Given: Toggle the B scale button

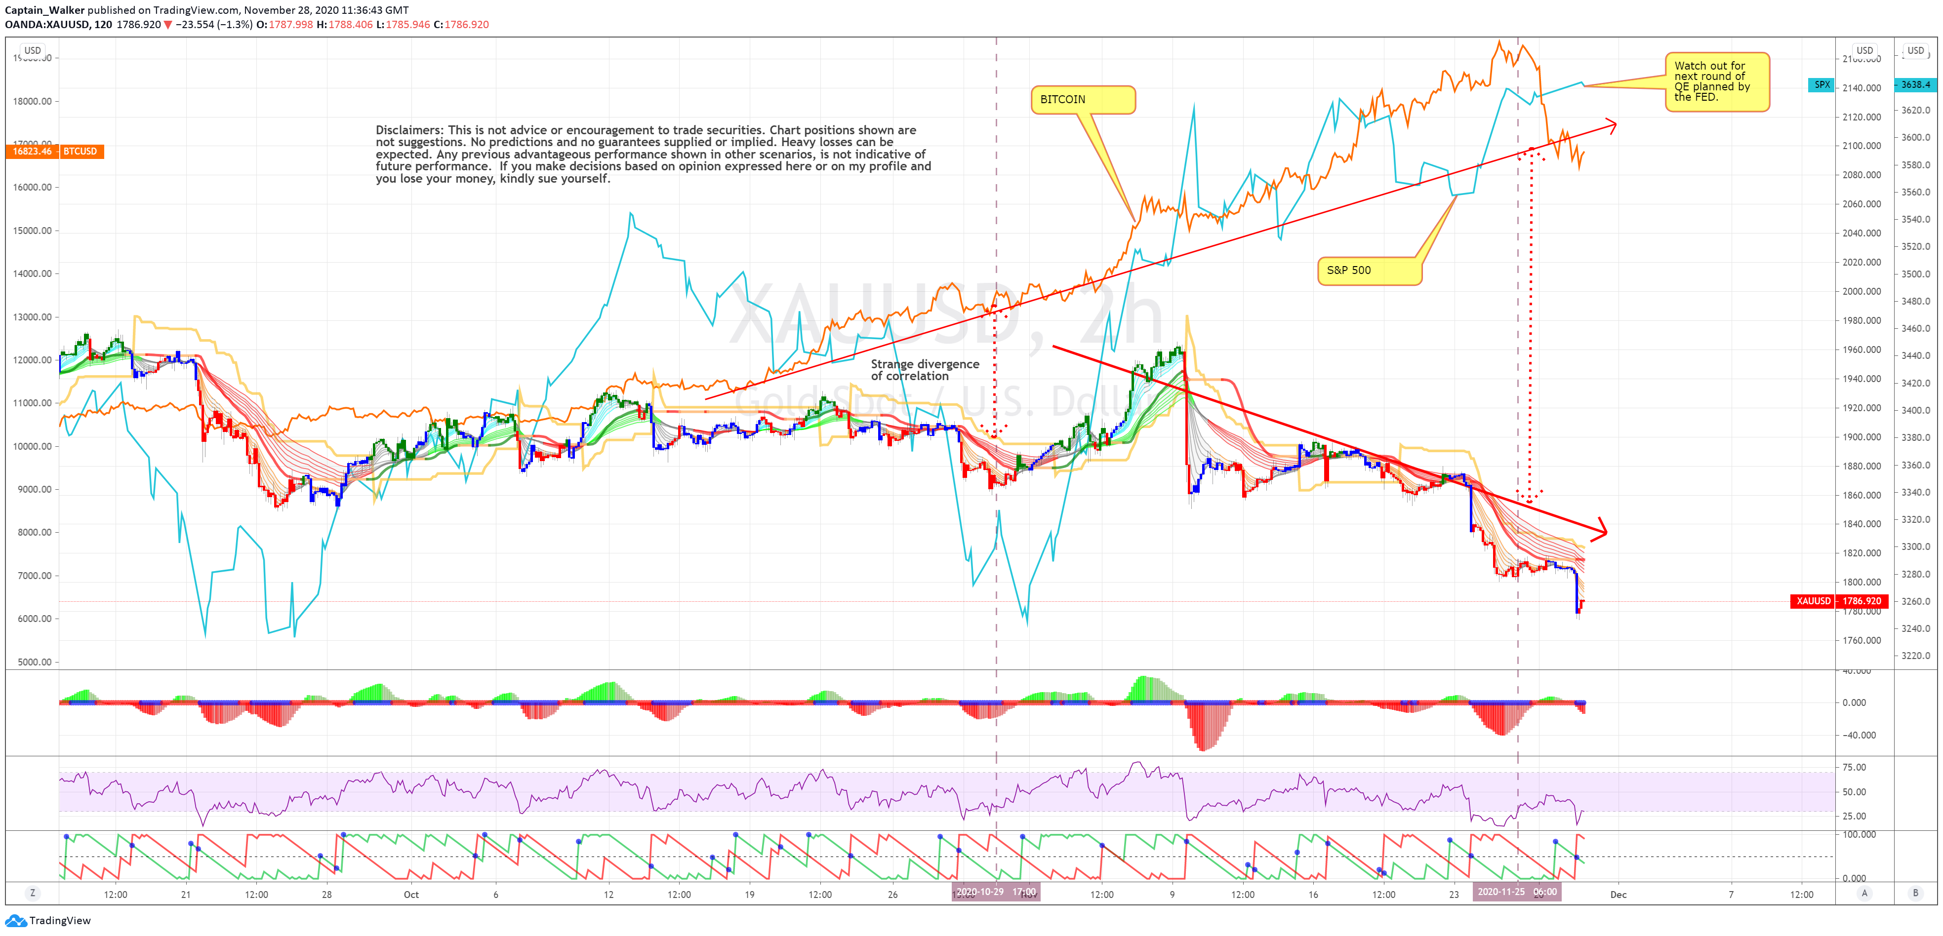Looking at the screenshot, I should [x=1915, y=893].
